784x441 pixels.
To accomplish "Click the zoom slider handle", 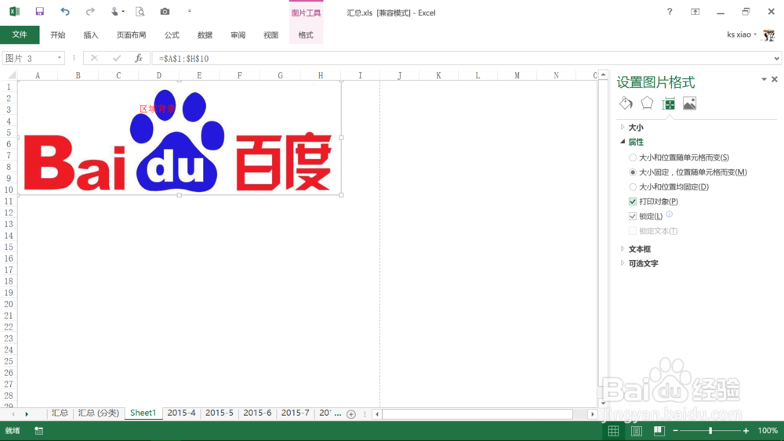I will 710,431.
